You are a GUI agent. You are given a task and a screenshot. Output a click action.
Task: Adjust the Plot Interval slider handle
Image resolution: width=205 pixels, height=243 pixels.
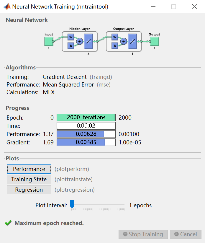point(72,203)
